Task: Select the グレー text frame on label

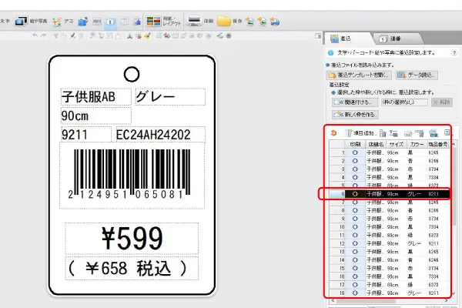Action: click(x=170, y=96)
